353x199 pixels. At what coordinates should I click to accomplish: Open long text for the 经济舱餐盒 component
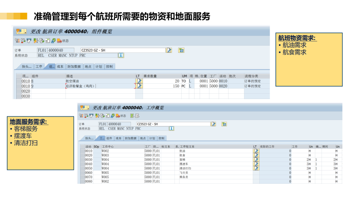tap(139, 86)
